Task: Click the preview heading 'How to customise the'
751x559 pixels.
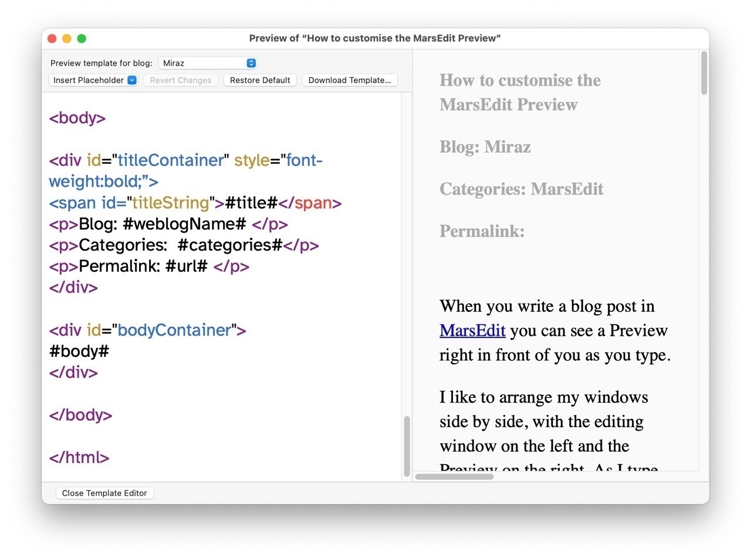Action: pyautogui.click(x=520, y=80)
